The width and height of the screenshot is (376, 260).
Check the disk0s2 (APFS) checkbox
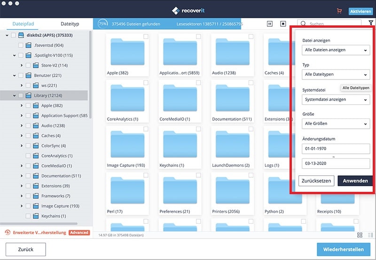14,35
